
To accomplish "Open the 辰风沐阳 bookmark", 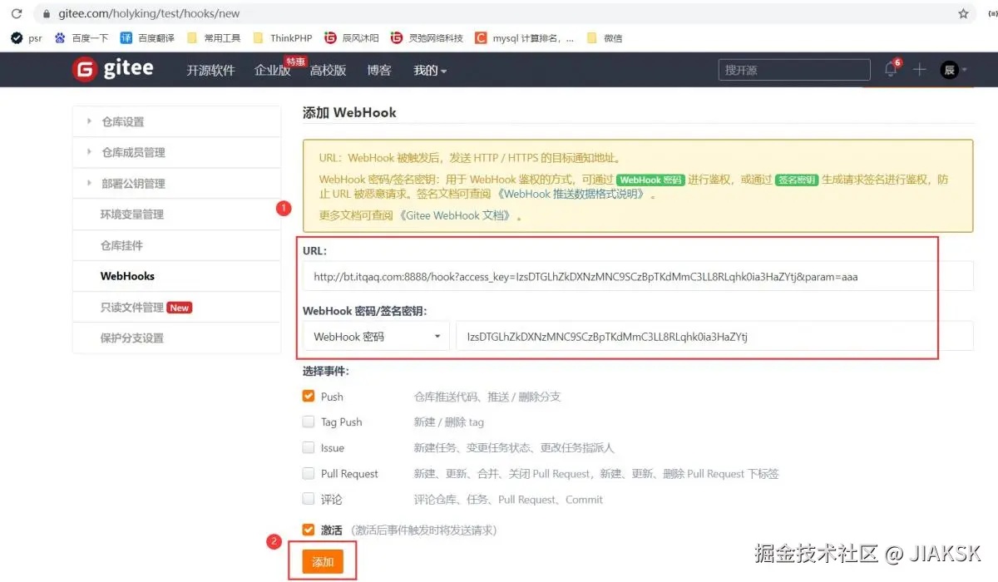I will click(352, 38).
